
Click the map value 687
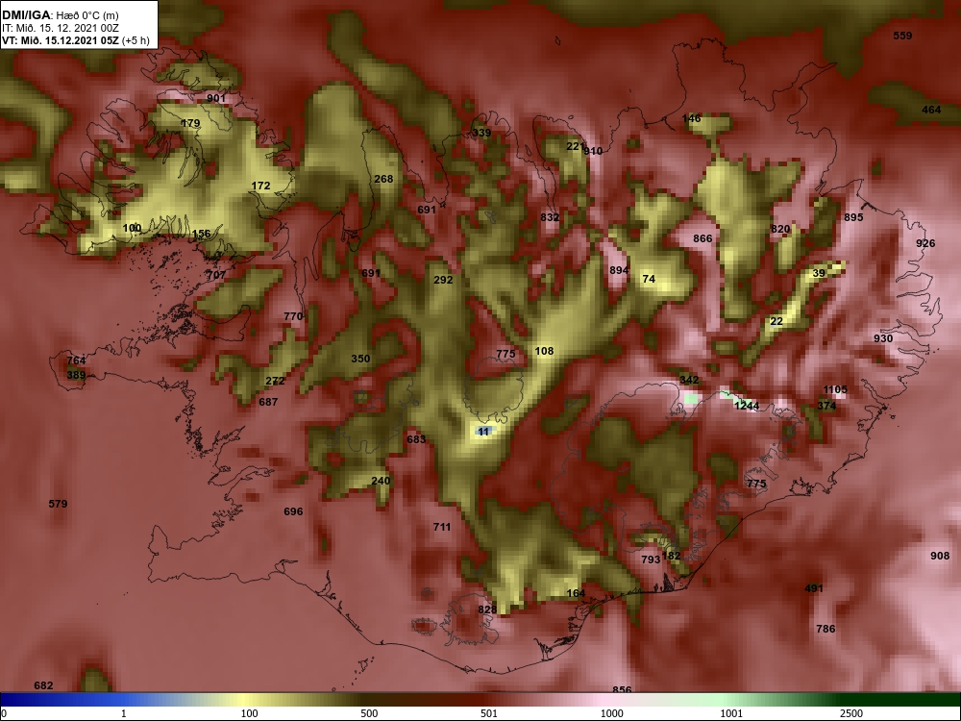pyautogui.click(x=268, y=402)
